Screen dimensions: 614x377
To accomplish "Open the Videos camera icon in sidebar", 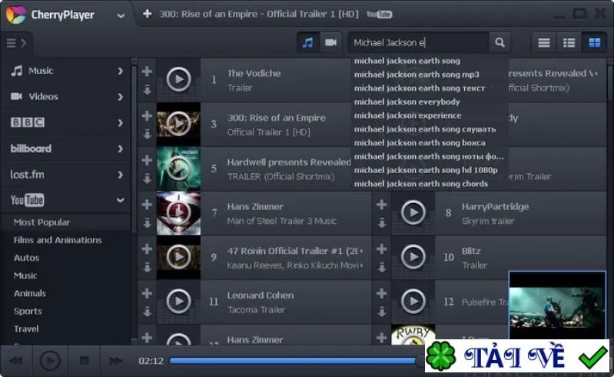I will pyautogui.click(x=16, y=96).
